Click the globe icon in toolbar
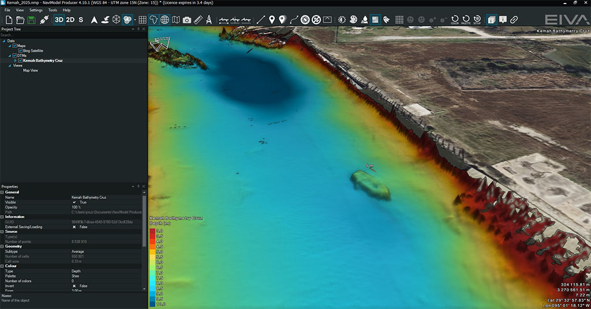Image resolution: width=591 pixels, height=309 pixels. (165, 20)
